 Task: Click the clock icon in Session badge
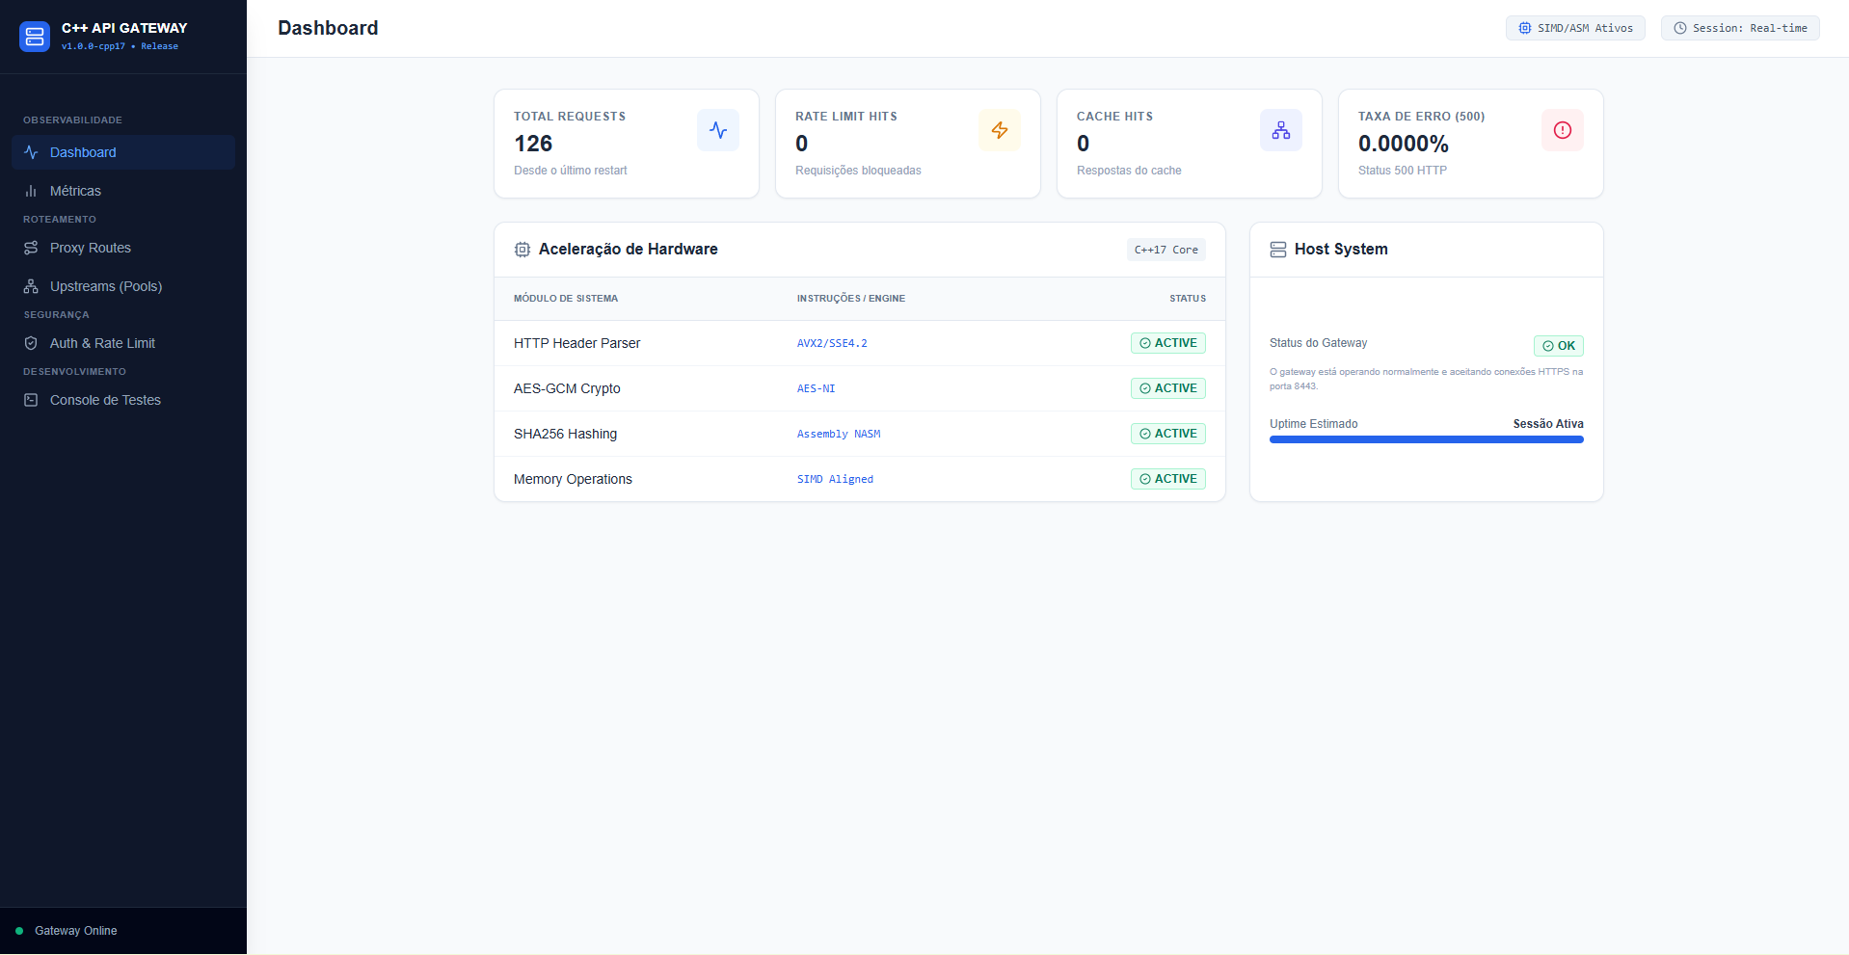point(1680,28)
